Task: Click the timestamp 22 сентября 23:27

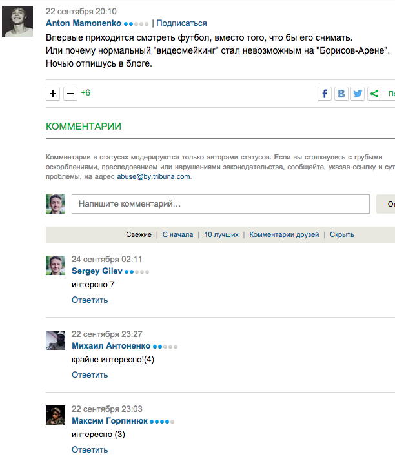Action: coord(107,334)
